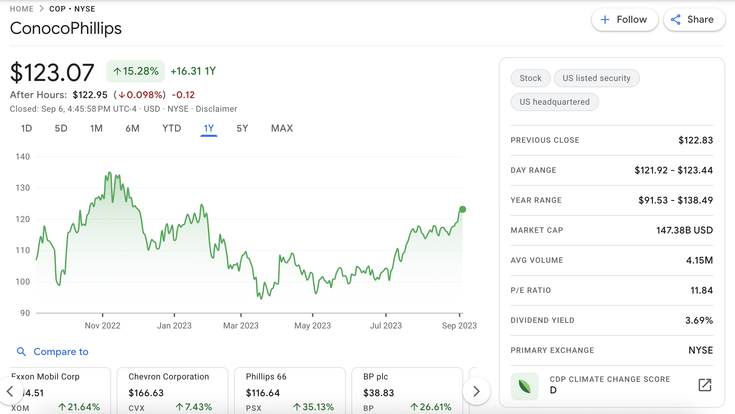Screen dimensions: 735x414
Task: Click the PRIMARY EXCHANGE value NYSE
Action: click(x=701, y=350)
